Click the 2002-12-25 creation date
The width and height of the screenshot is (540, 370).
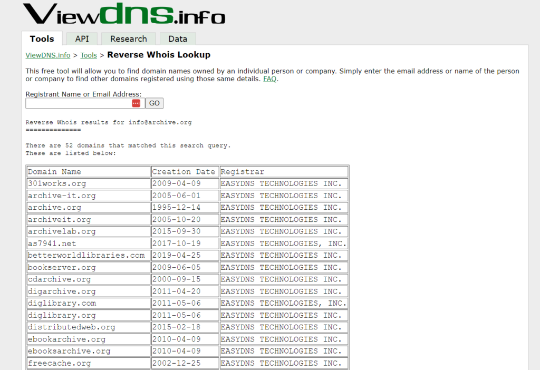[x=185, y=363]
